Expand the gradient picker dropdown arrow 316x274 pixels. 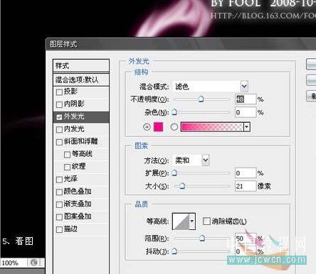coord(247,127)
